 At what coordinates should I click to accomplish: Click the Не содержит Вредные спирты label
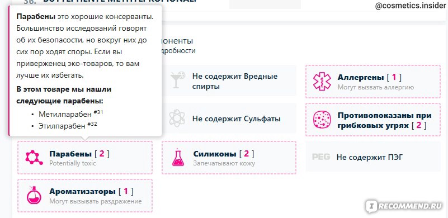click(x=235, y=81)
